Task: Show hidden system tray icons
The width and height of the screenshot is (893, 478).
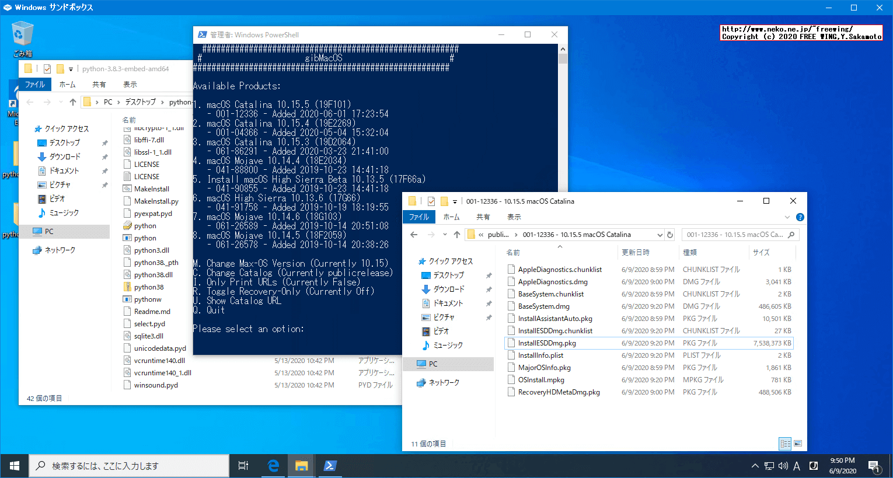Action: point(755,466)
